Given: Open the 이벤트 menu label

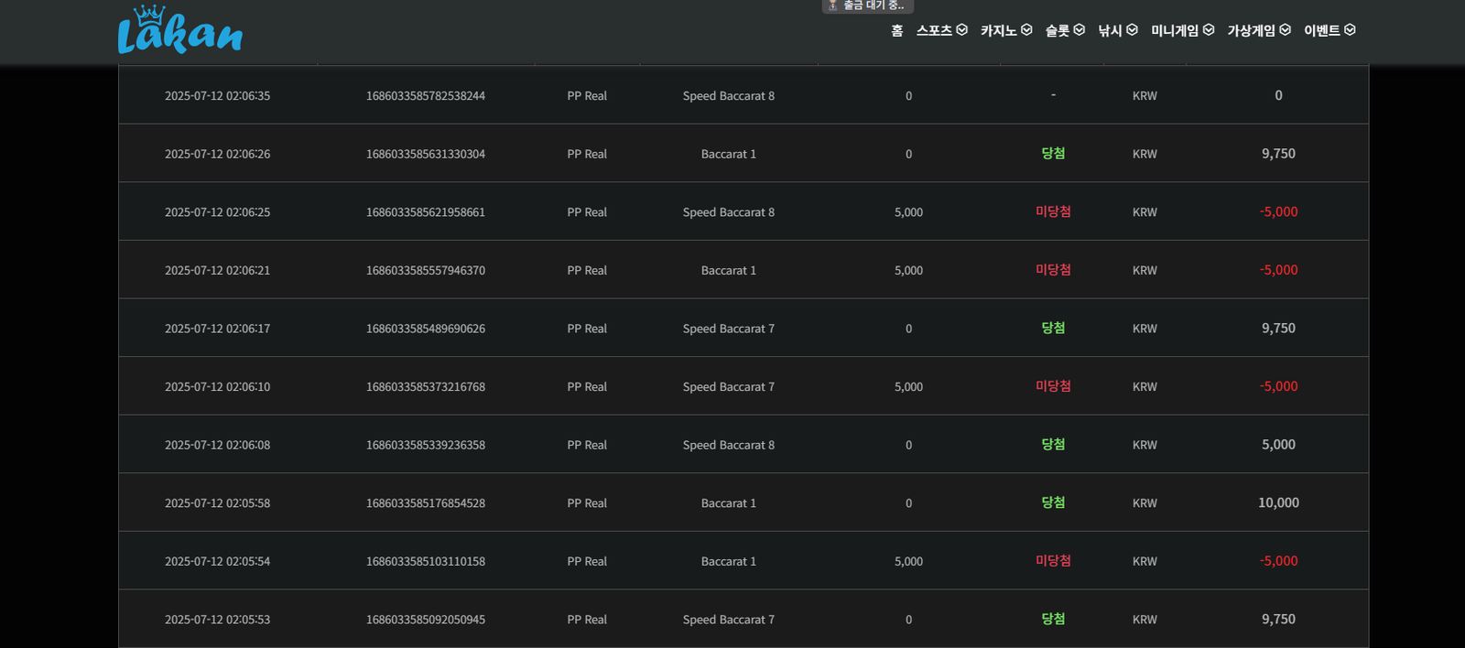Looking at the screenshot, I should tap(1321, 31).
